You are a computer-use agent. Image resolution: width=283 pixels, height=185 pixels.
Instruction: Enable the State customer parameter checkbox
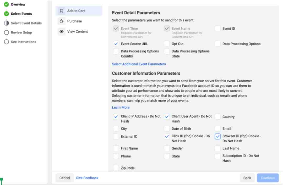pos(167,156)
